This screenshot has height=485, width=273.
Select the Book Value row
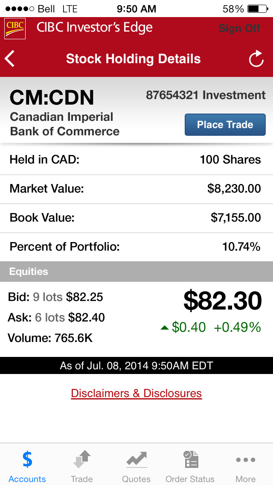coord(136,218)
